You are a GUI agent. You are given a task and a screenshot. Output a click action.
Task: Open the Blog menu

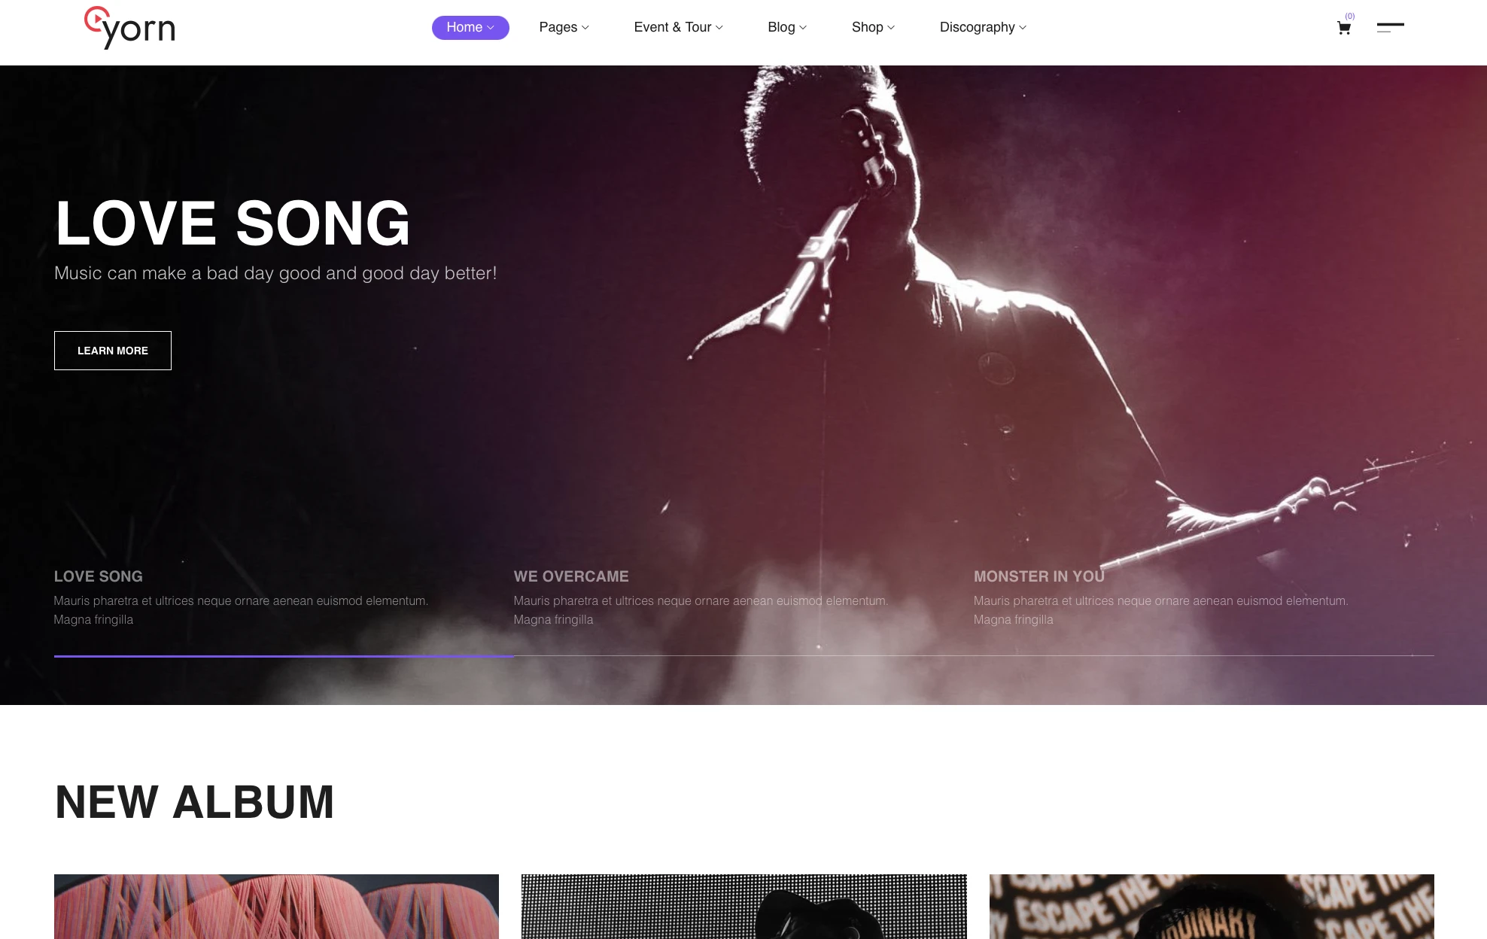coord(787,27)
